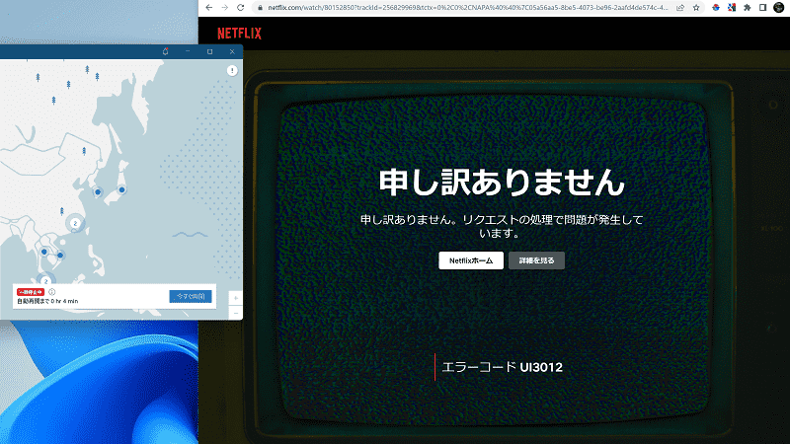Click the padlock site info icon
This screenshot has height=444, width=790.
tap(260, 8)
